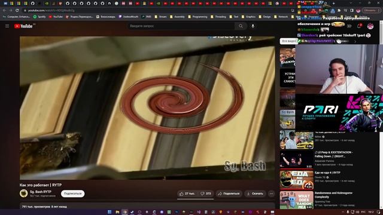Go back using the browser back arrow
The width and height of the screenshot is (383, 215).
pos(4,11)
